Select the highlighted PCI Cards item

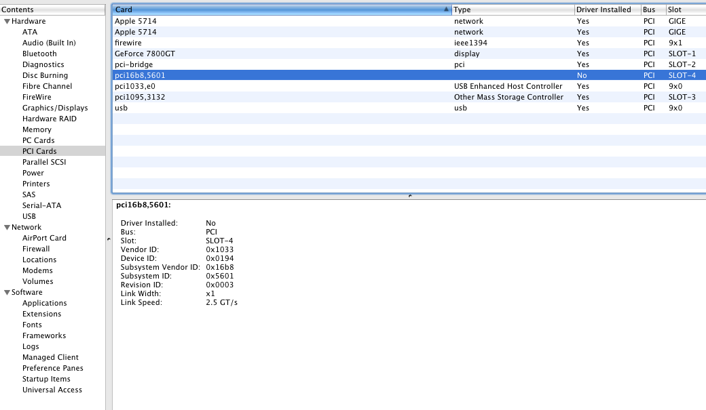click(53, 151)
